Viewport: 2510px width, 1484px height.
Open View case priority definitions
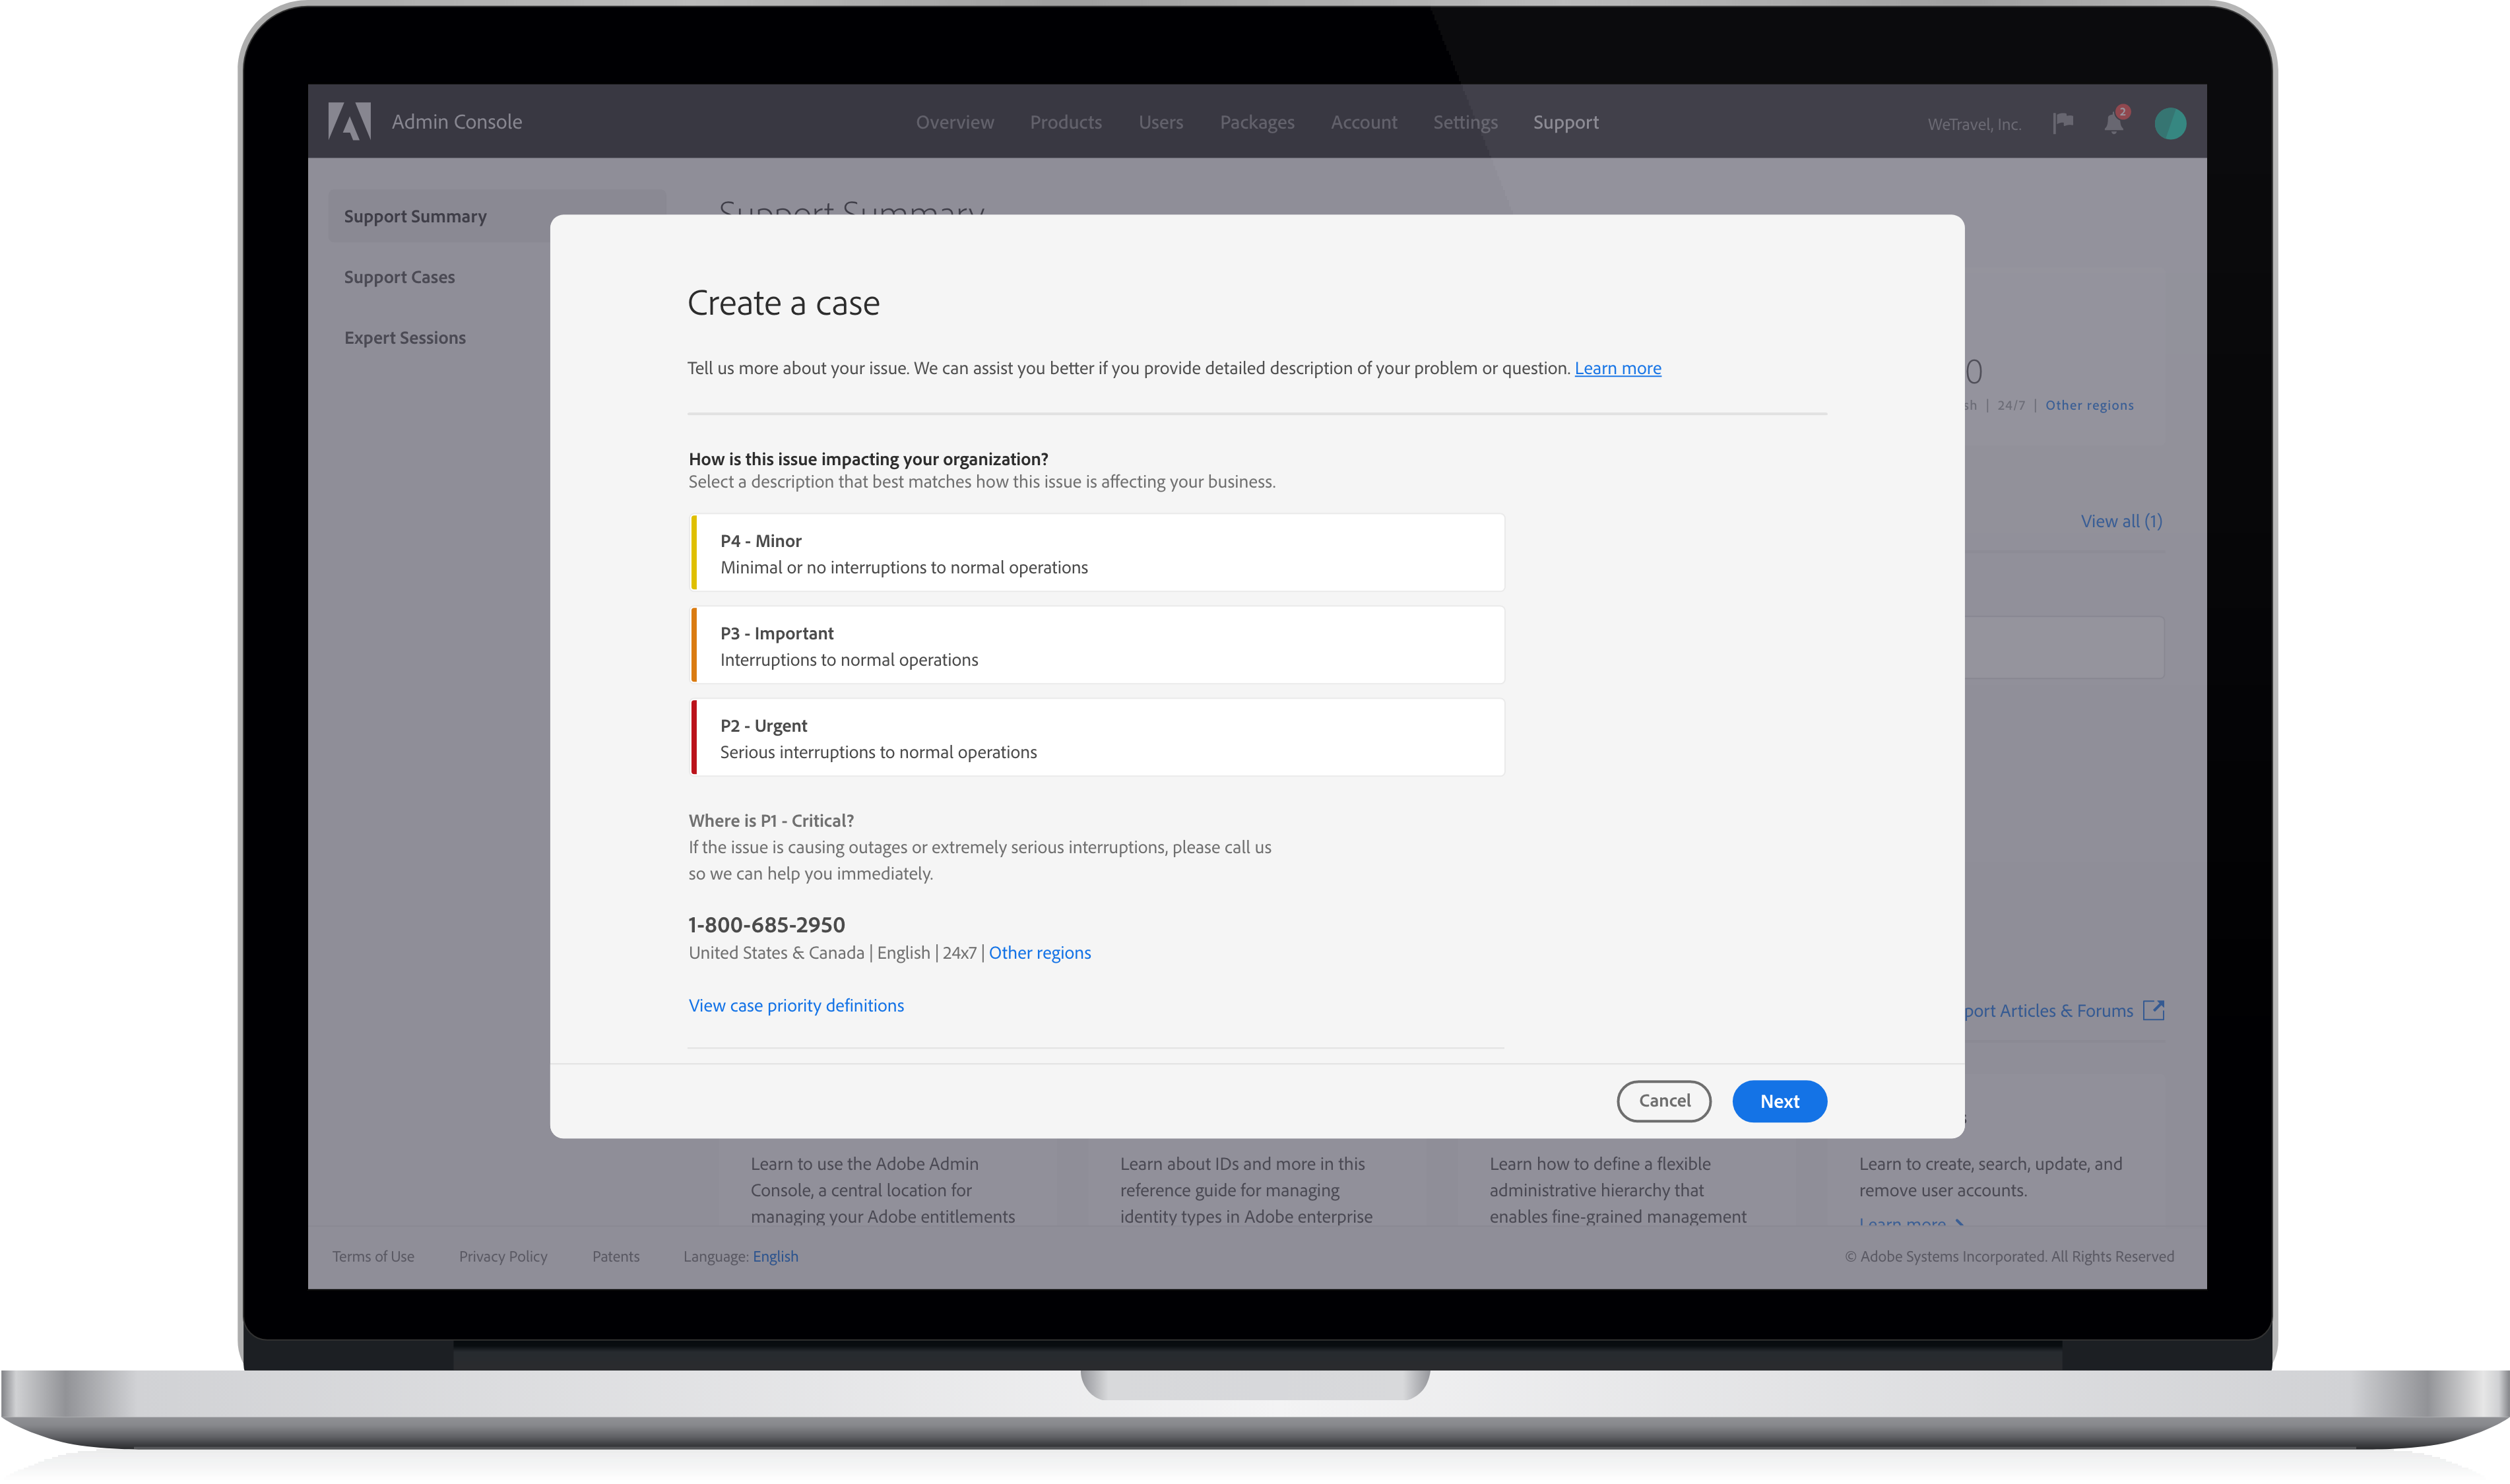pyautogui.click(x=796, y=1005)
